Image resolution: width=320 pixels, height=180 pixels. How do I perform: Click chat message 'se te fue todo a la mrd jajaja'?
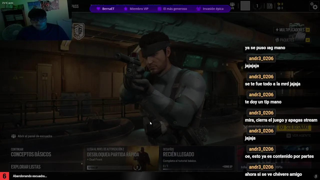(272, 84)
